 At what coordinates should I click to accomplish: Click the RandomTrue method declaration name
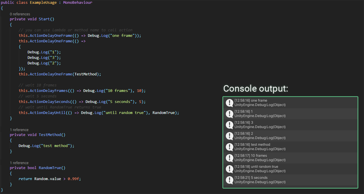point(50,168)
